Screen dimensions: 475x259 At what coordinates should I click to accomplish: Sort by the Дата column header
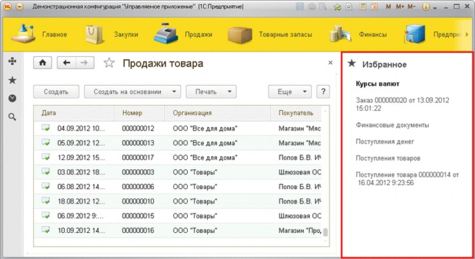point(74,113)
